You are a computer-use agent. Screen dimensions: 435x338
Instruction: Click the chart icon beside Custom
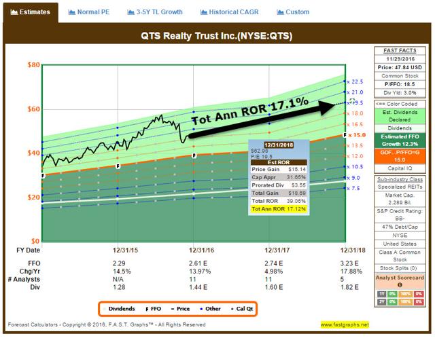[280, 12]
